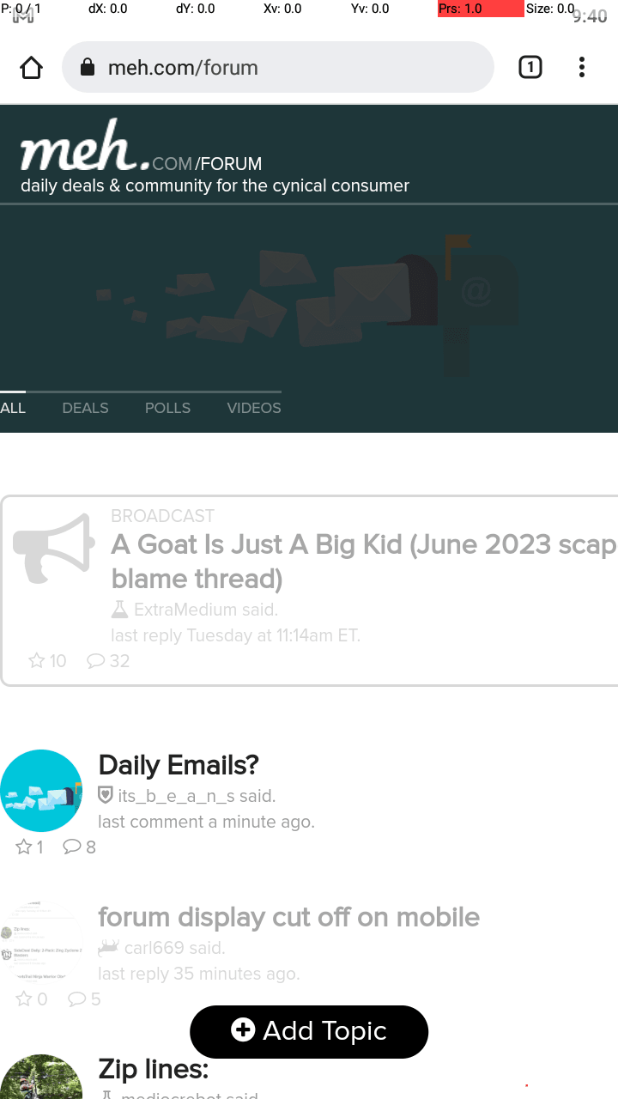618x1099 pixels.
Task: Switch to the POLLS tab
Action: click(x=167, y=408)
